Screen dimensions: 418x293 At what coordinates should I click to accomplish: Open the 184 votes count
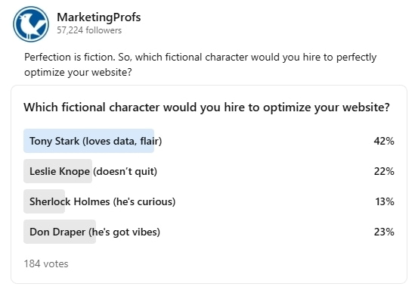coord(46,264)
